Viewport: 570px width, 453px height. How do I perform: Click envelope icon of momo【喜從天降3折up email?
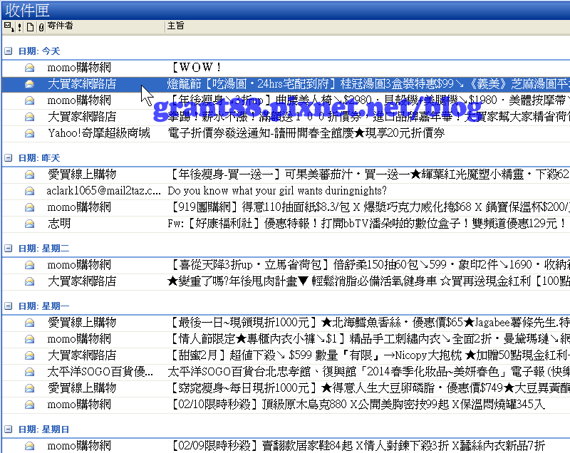point(29,265)
